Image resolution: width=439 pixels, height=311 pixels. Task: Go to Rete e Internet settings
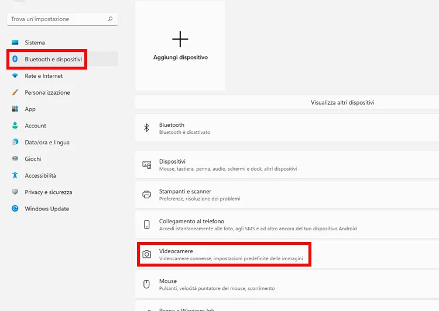tap(62, 76)
